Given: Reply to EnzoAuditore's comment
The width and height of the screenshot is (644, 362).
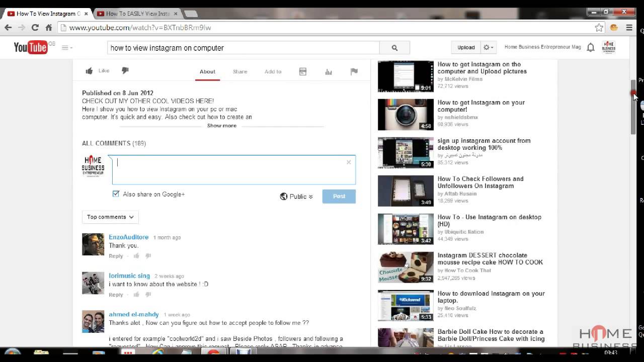Looking at the screenshot, I should coord(116,256).
